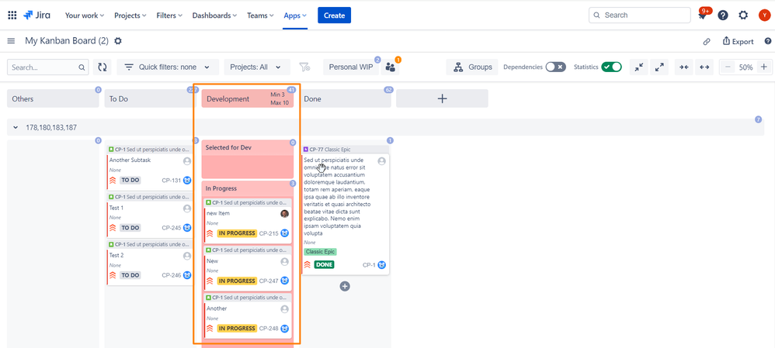Click assignee avatar on new Item card
The height and width of the screenshot is (348, 775).
(x=285, y=214)
